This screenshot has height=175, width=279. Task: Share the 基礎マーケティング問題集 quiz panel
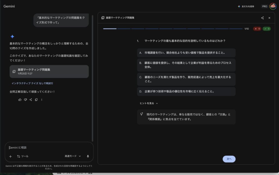(x=262, y=18)
